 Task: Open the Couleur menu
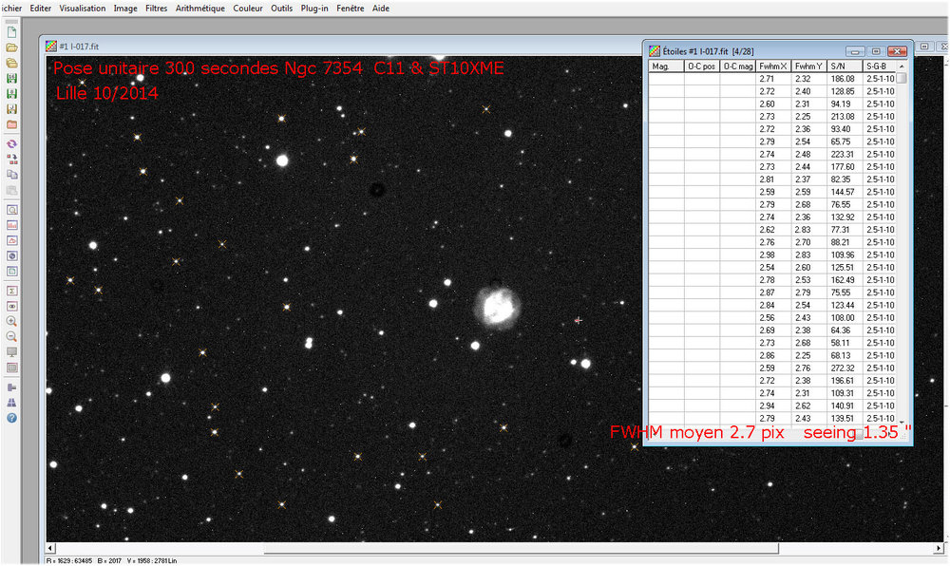pos(248,9)
